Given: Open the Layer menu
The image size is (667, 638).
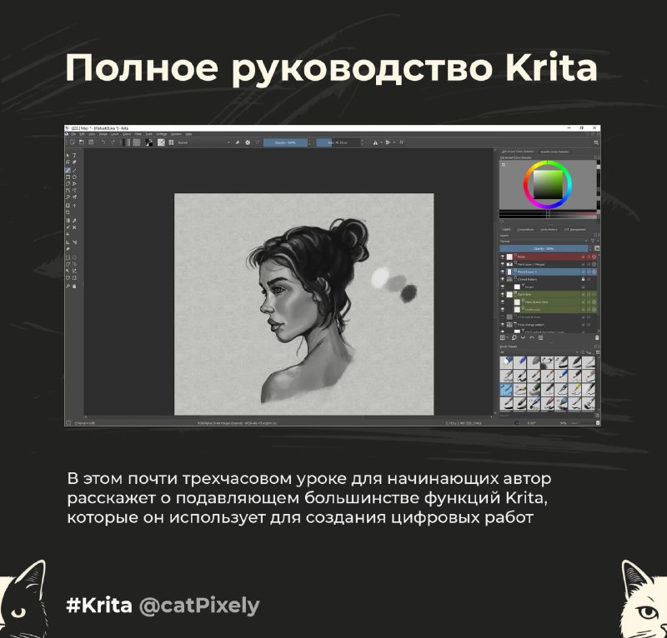Looking at the screenshot, I should [114, 134].
